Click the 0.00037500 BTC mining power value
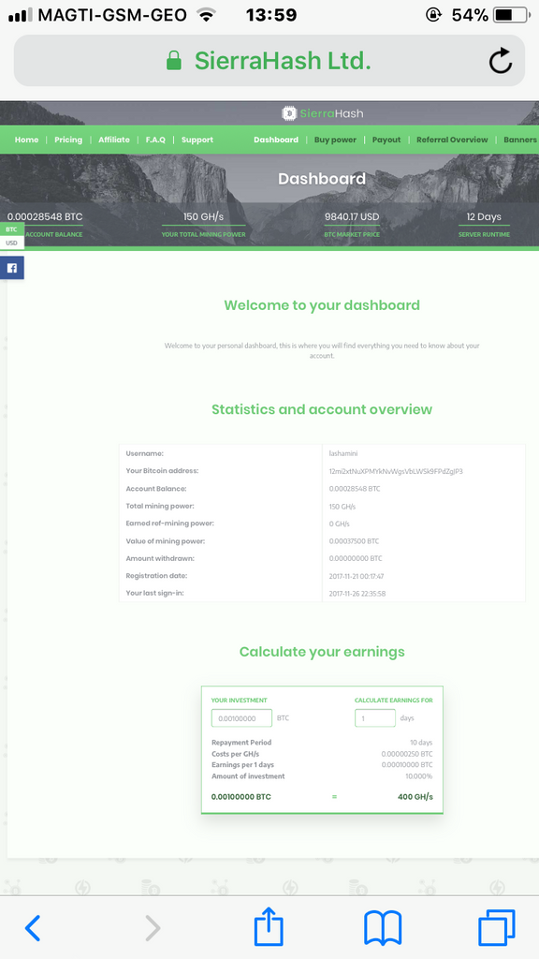Image resolution: width=539 pixels, height=959 pixels. [354, 541]
